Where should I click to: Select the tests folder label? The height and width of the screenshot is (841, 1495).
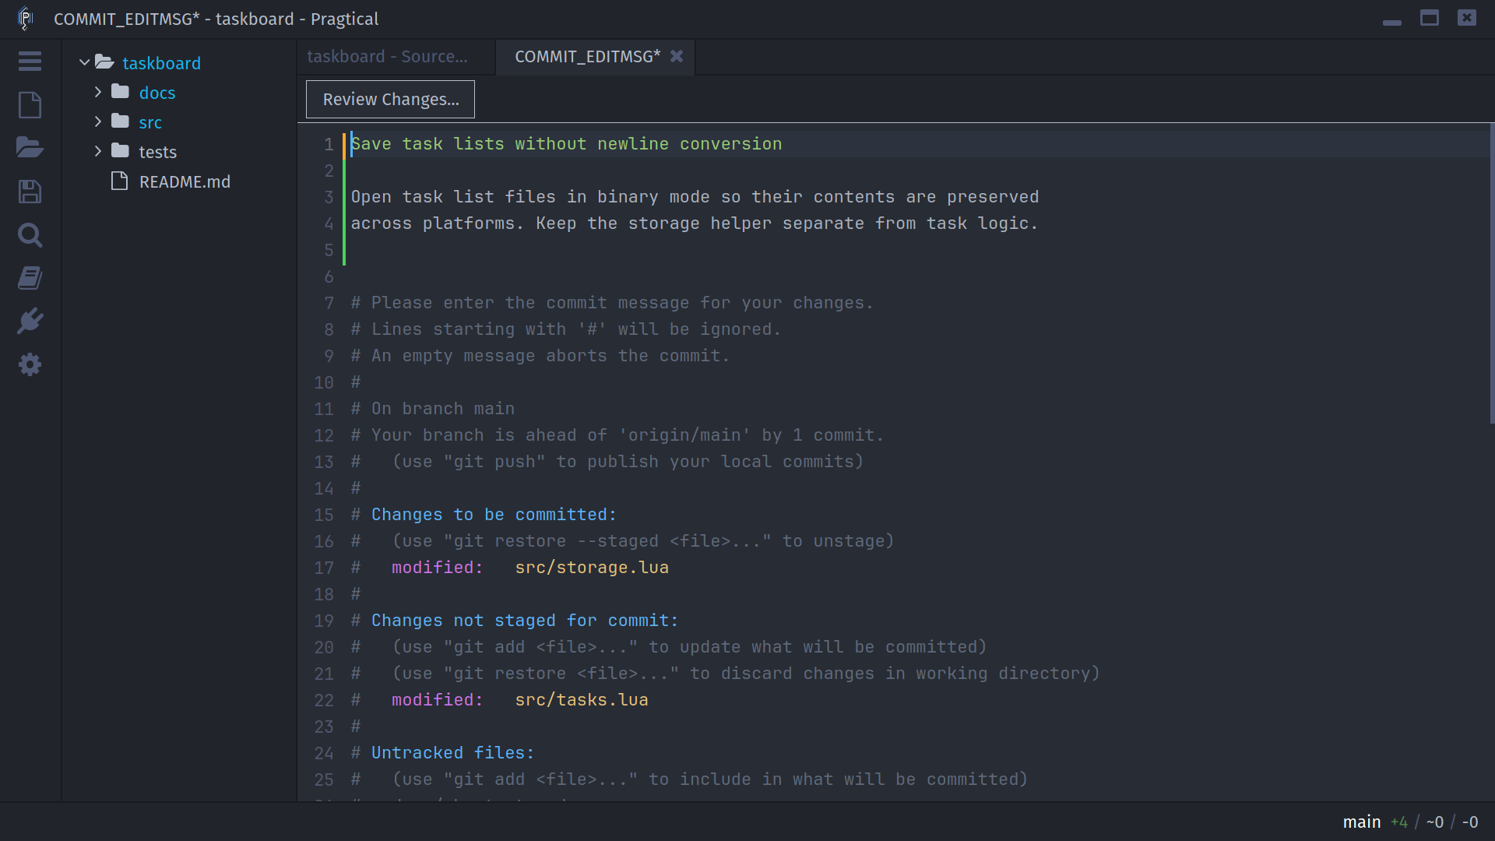(157, 152)
